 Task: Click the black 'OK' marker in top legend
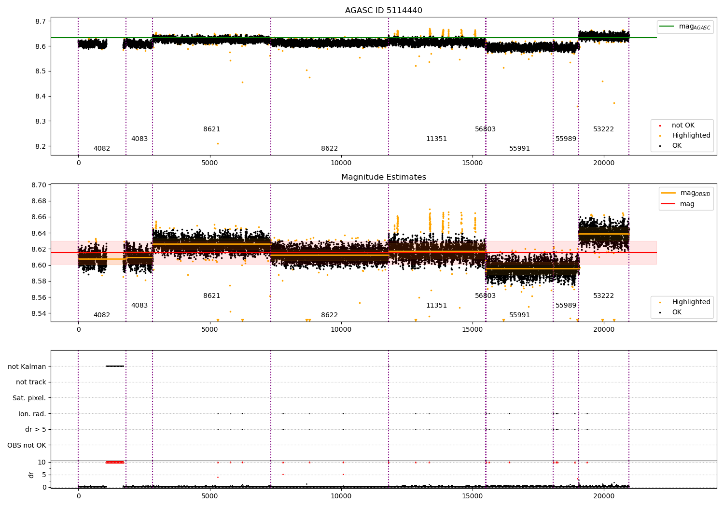pos(660,146)
